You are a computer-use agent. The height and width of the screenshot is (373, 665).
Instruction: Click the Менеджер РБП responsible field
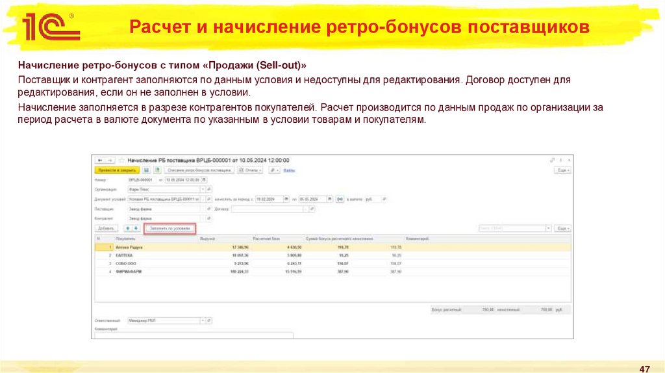164,320
